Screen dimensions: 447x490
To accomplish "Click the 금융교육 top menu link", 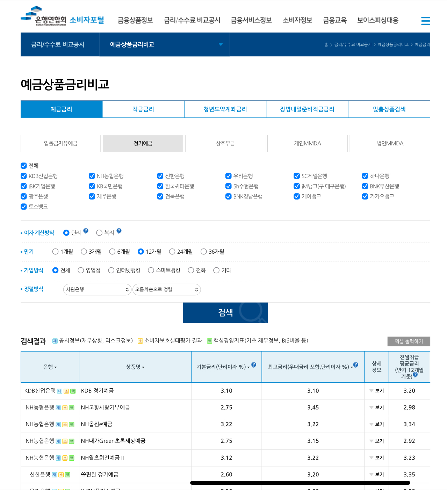I will point(335,20).
